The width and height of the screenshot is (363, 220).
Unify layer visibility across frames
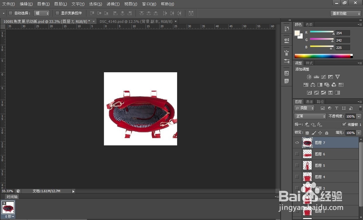click(313, 125)
